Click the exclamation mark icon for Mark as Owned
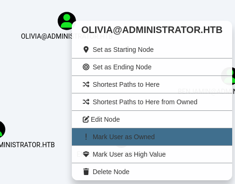The image size is (235, 184). pos(86,137)
